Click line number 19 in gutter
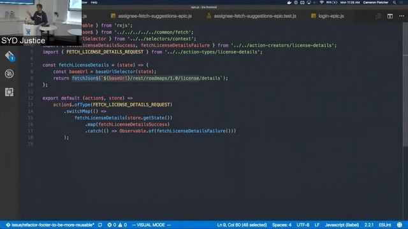This screenshot has height=229, width=408. tap(31, 144)
